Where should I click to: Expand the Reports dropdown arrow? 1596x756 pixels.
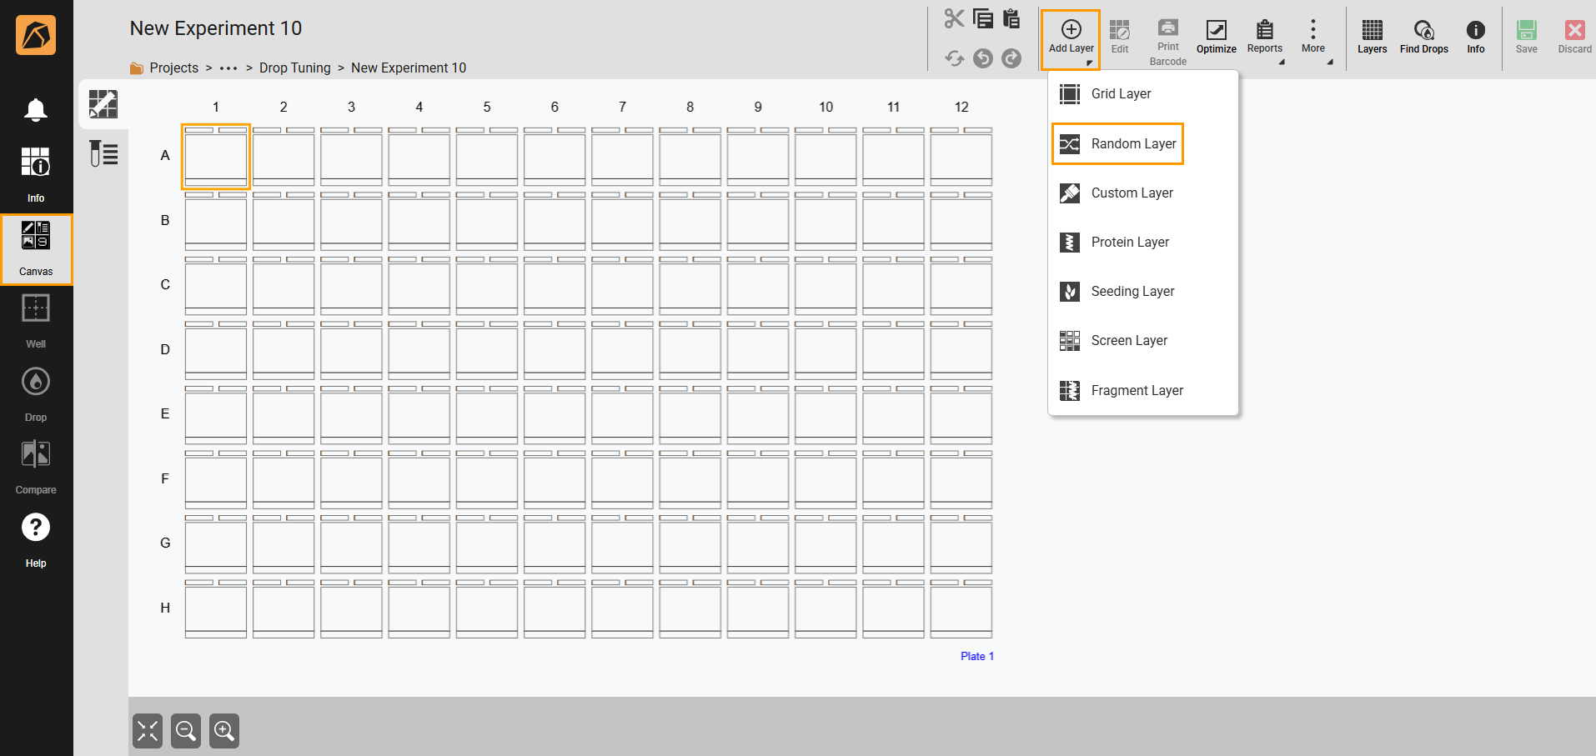click(1282, 61)
